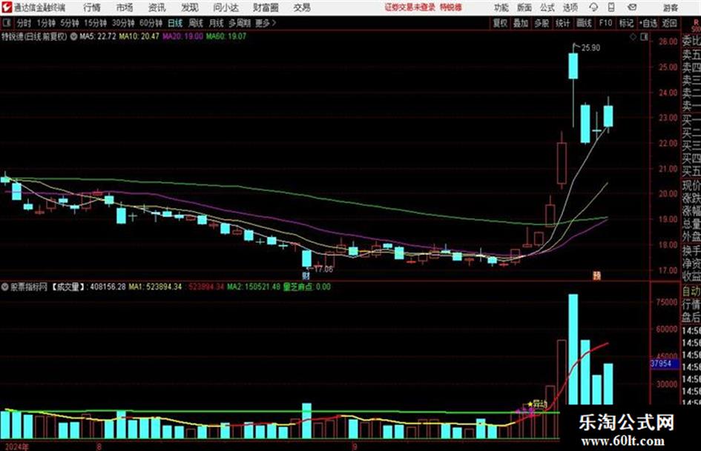
Task: Click the MA10: 20.47 indicator value
Action: pyautogui.click(x=139, y=36)
